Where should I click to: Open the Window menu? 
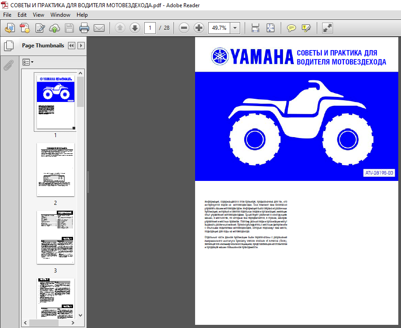[x=60, y=15]
